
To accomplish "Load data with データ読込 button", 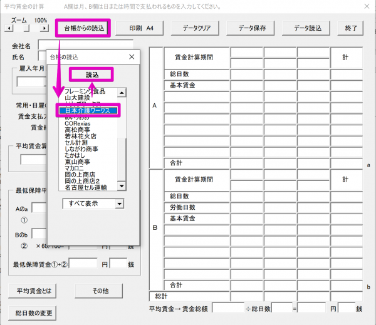I will [306, 28].
